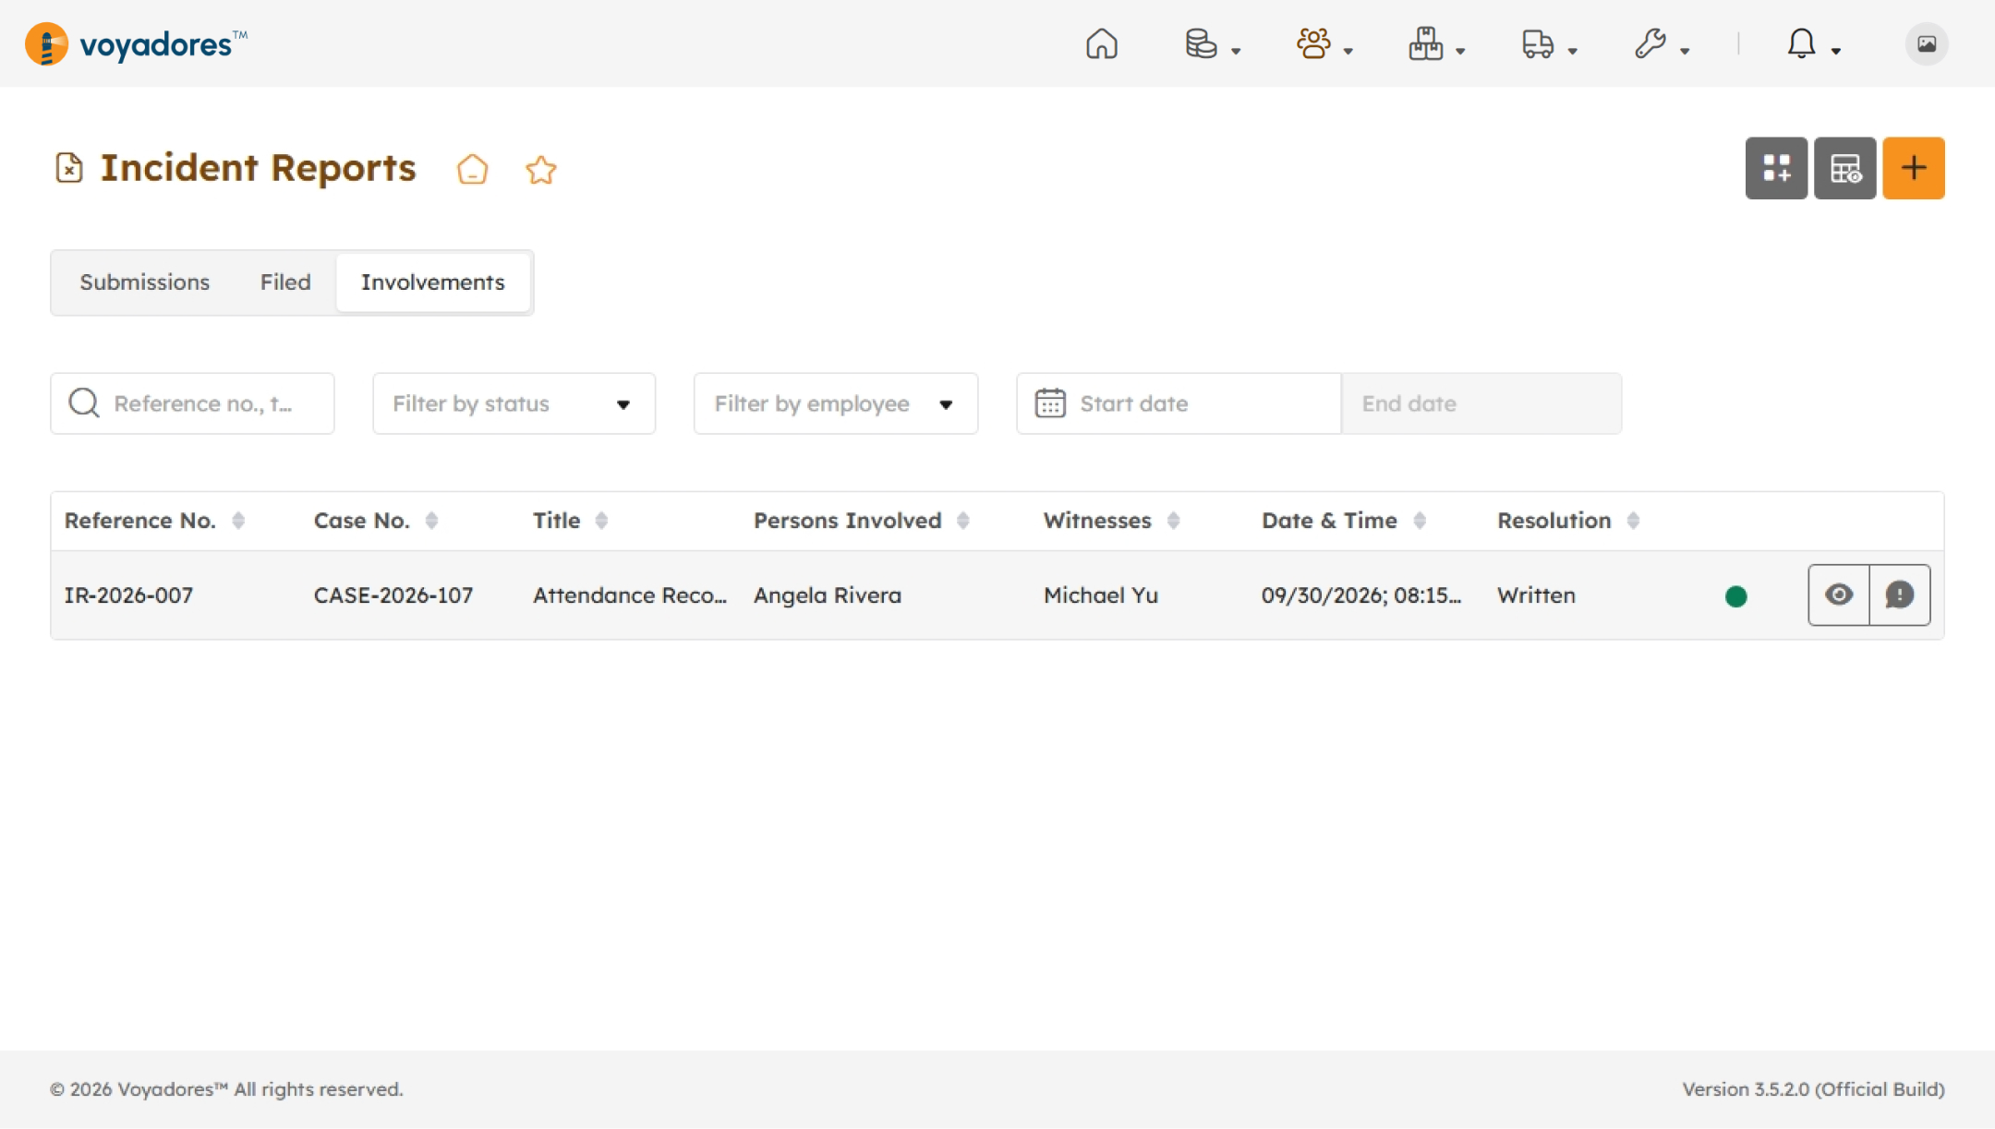1995x1129 pixels.
Task: Sort by Resolution column
Action: pos(1633,521)
